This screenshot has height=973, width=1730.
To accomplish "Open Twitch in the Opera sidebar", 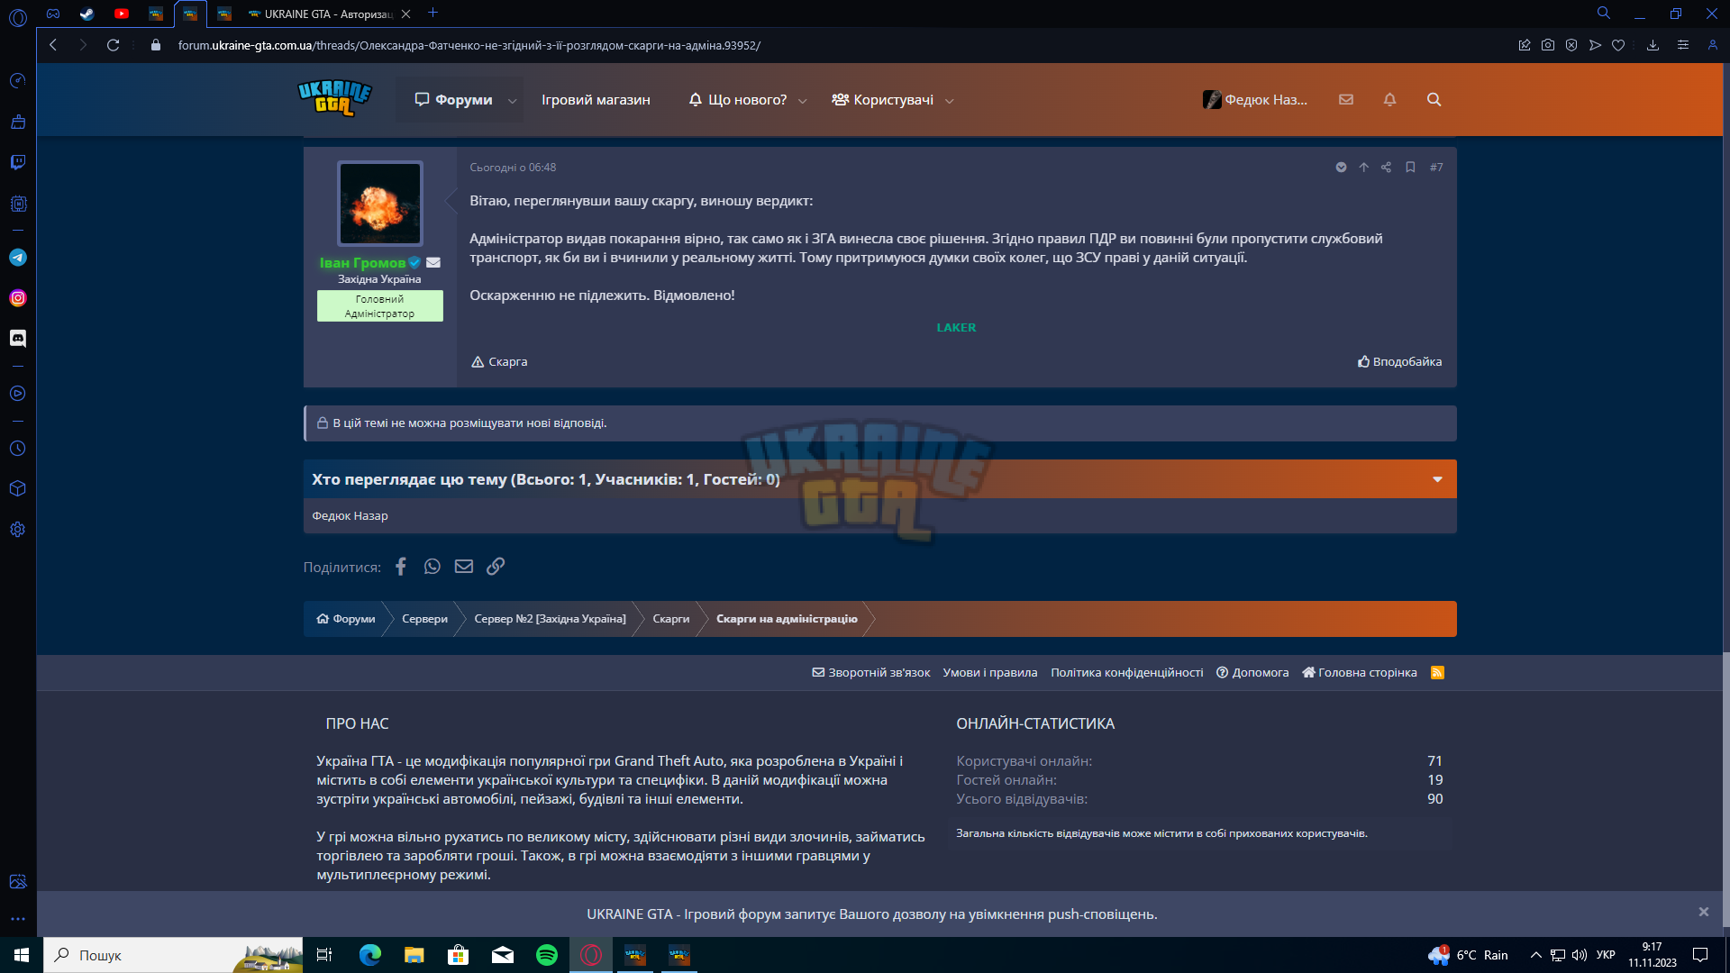I will 18,162.
